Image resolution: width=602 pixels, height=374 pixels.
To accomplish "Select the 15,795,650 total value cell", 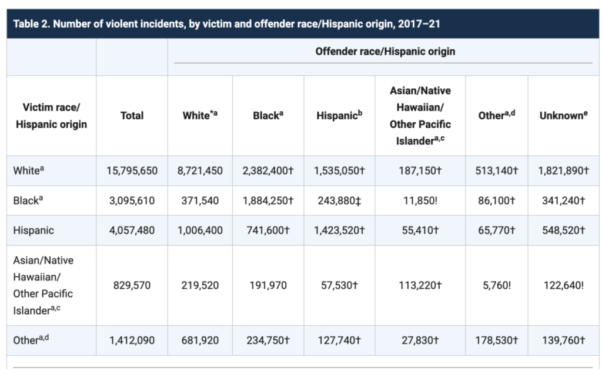I will pyautogui.click(x=132, y=171).
